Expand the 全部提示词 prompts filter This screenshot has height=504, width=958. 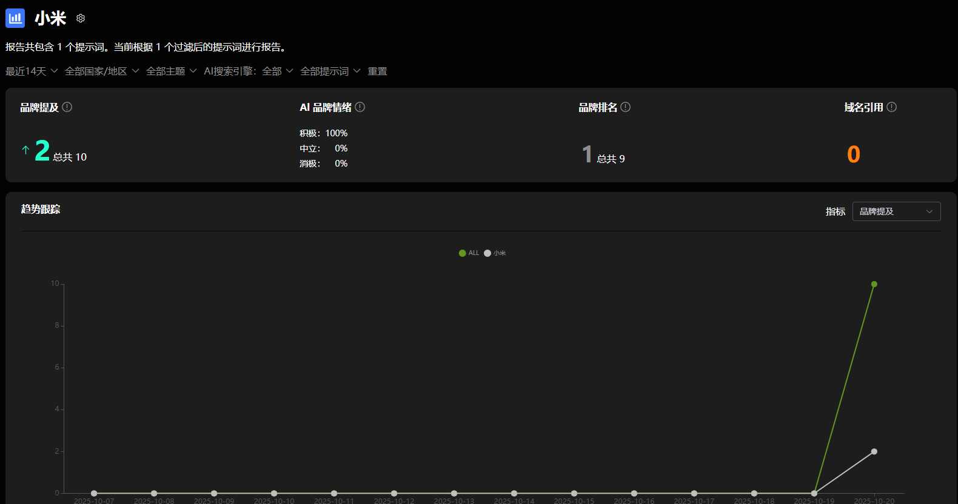[330, 71]
